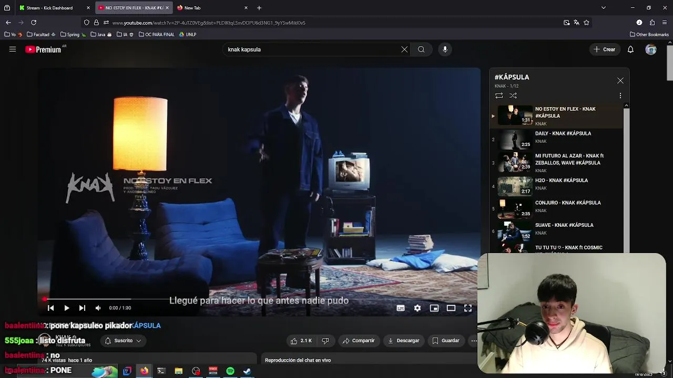Open UNLP bookmark
Viewport: 673px width, 378px height.
(188, 35)
